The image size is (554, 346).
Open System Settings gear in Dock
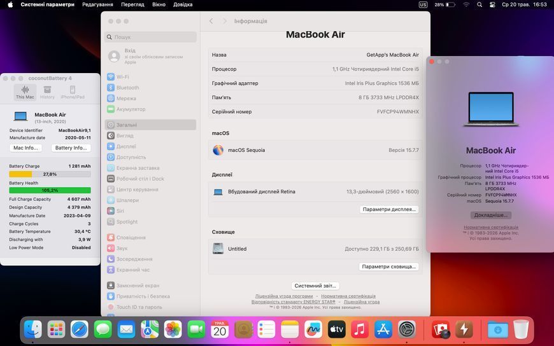coord(407,329)
